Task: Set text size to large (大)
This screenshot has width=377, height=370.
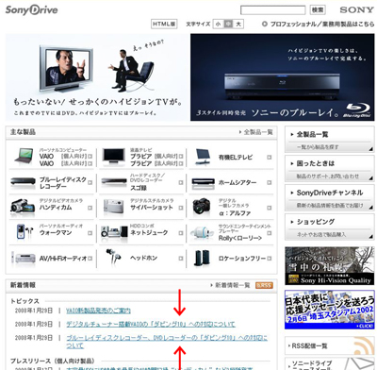Action: click(238, 24)
